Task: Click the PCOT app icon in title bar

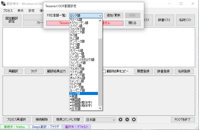Action: [3, 4]
